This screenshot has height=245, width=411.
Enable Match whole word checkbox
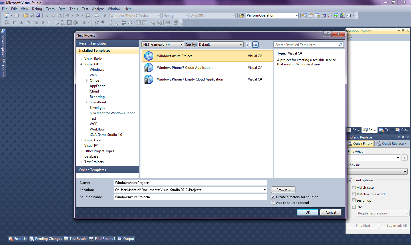[x=354, y=194]
